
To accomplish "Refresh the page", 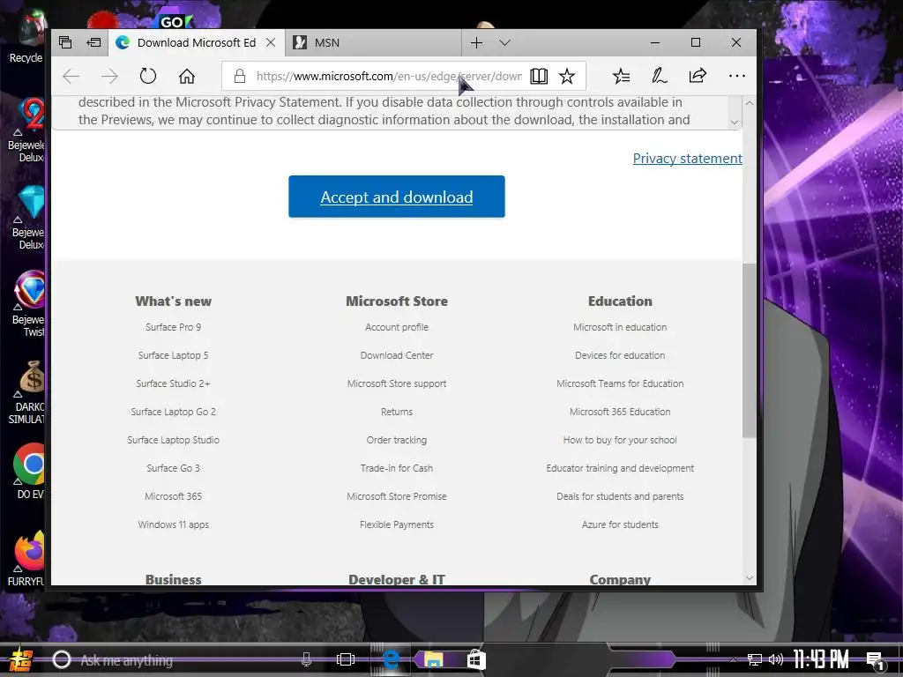I will (148, 76).
